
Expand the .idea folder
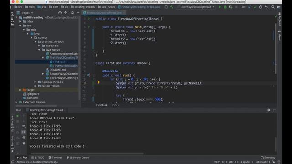point(20,21)
